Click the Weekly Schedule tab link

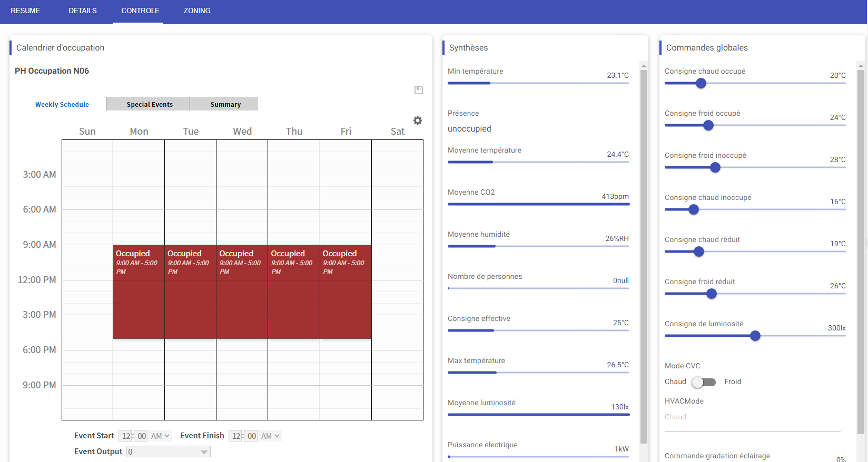62,104
